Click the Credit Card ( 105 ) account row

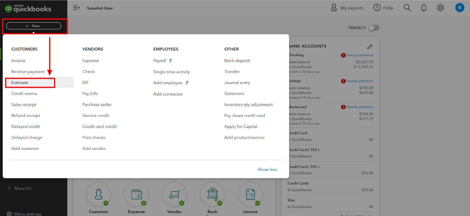coord(330,170)
